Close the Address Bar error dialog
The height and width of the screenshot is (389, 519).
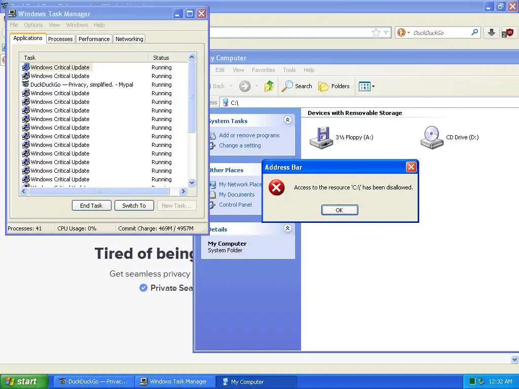pyautogui.click(x=411, y=167)
